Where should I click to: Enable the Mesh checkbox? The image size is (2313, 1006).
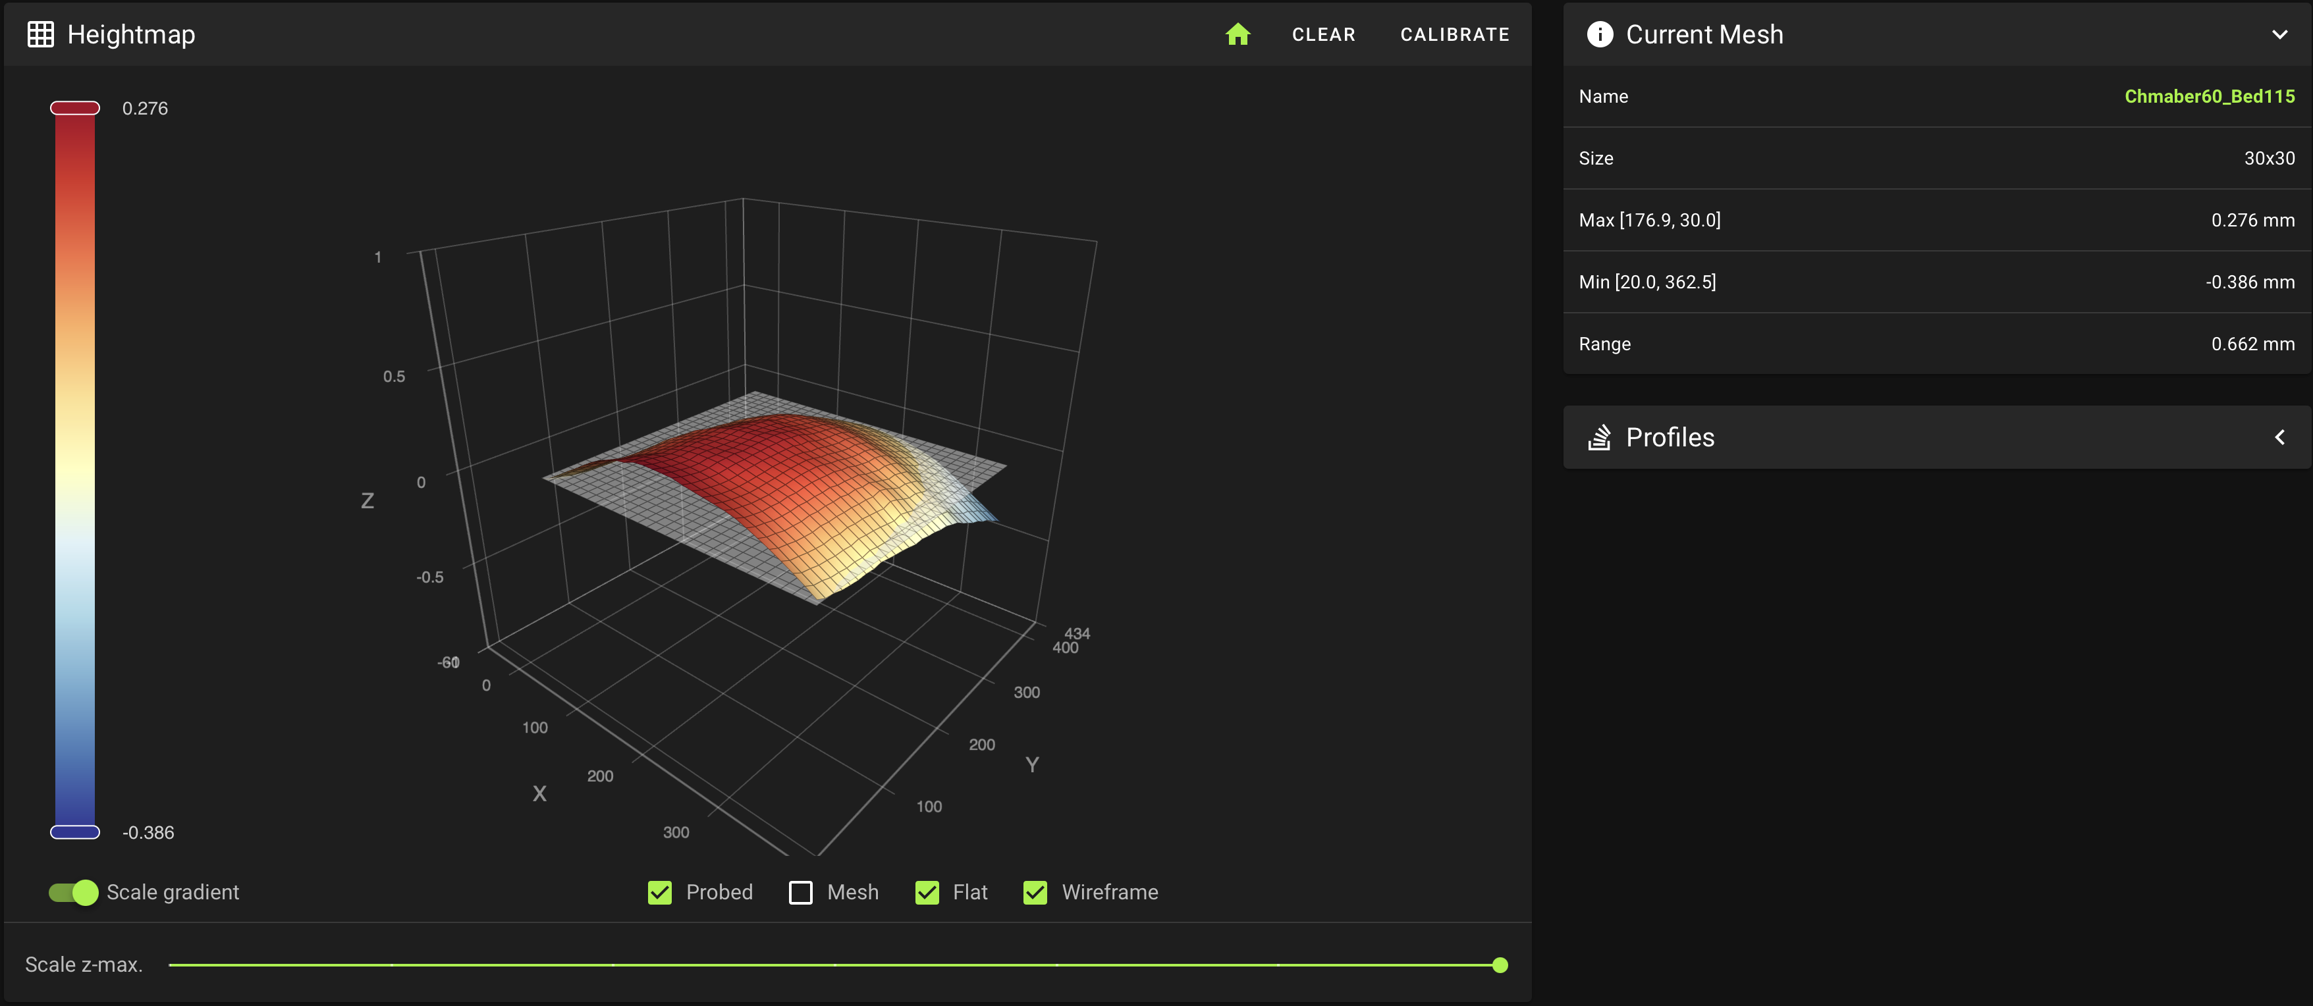800,892
